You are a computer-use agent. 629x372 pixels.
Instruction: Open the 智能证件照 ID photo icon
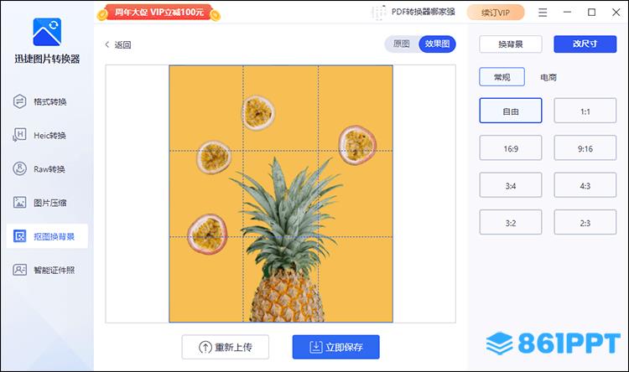[19, 270]
